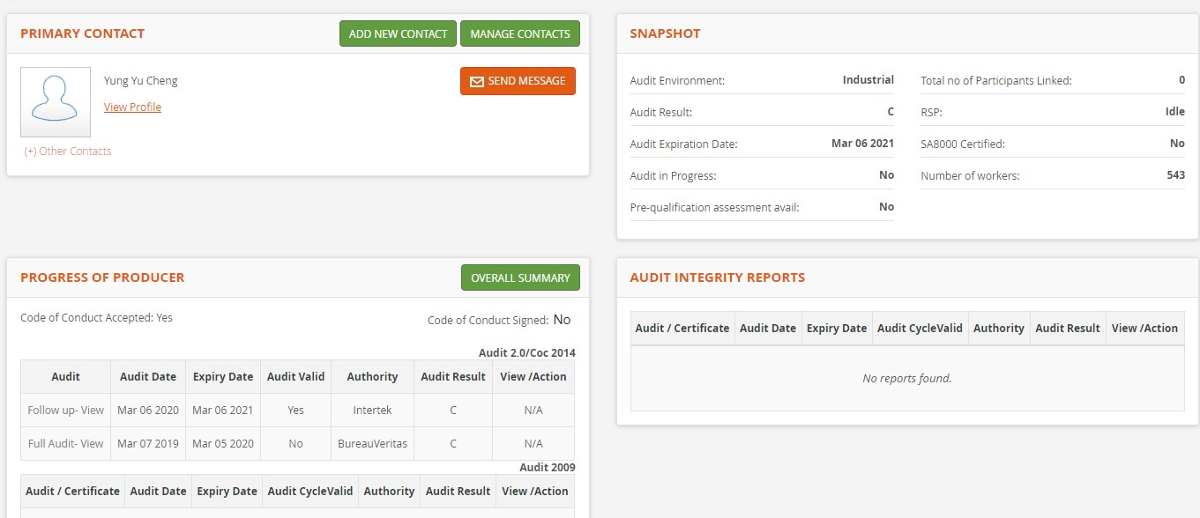Open the Overall Summary button

519,278
